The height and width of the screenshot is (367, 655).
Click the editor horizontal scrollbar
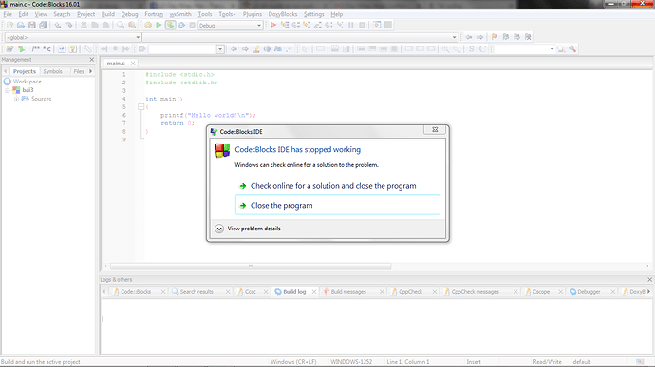(x=251, y=266)
